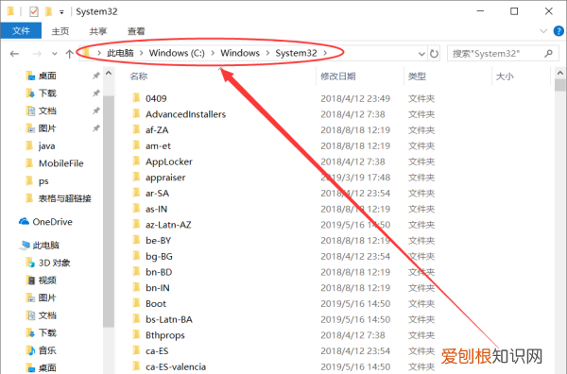Click the Properties checkmark icon in title bar

pyautogui.click(x=34, y=11)
